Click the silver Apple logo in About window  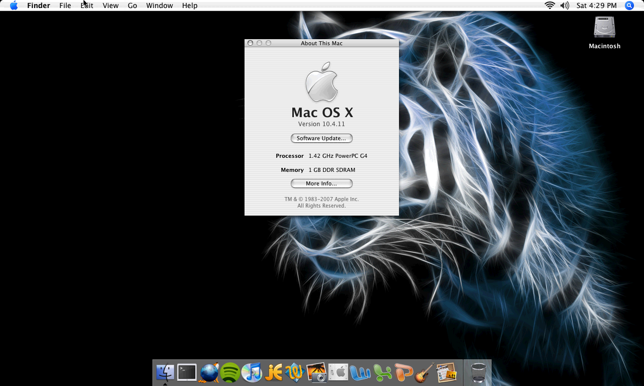(321, 82)
